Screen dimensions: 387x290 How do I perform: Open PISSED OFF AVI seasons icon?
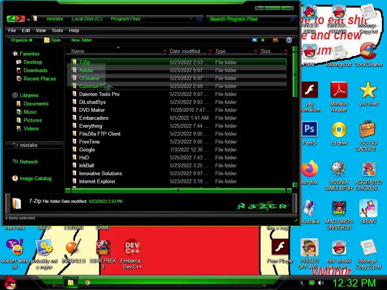[x=309, y=254]
